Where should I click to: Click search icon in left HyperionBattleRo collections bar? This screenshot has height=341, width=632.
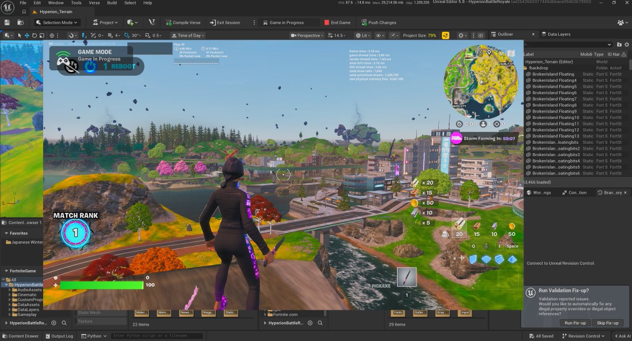pos(64,323)
